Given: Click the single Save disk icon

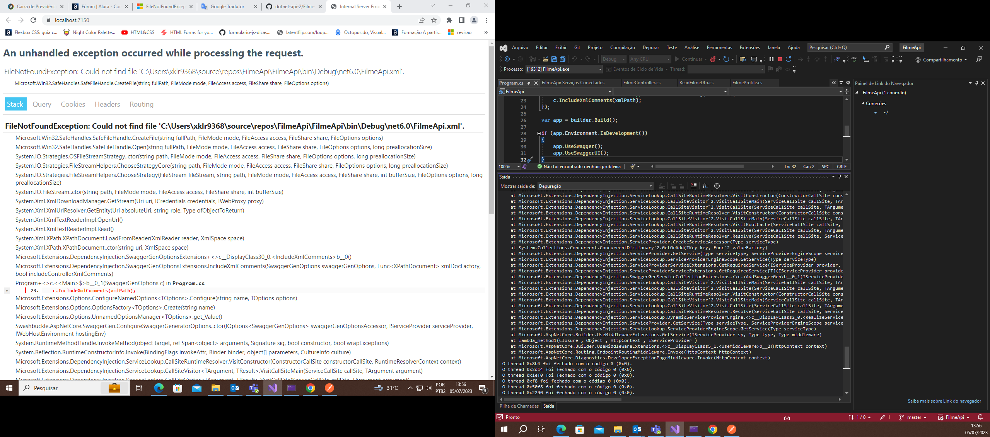Looking at the screenshot, I should click(554, 59).
